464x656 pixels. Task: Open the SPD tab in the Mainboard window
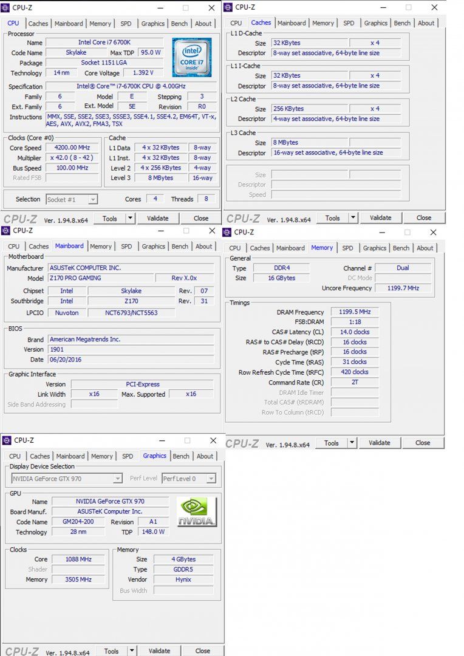click(x=126, y=247)
